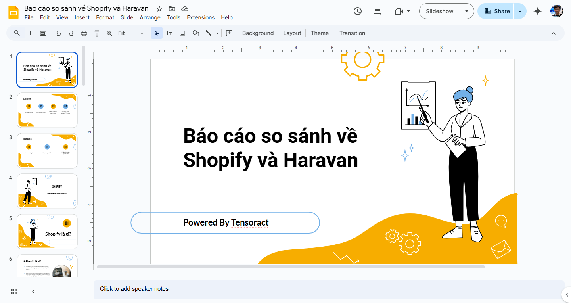Open the Extensions menu
The image size is (571, 303).
(201, 17)
